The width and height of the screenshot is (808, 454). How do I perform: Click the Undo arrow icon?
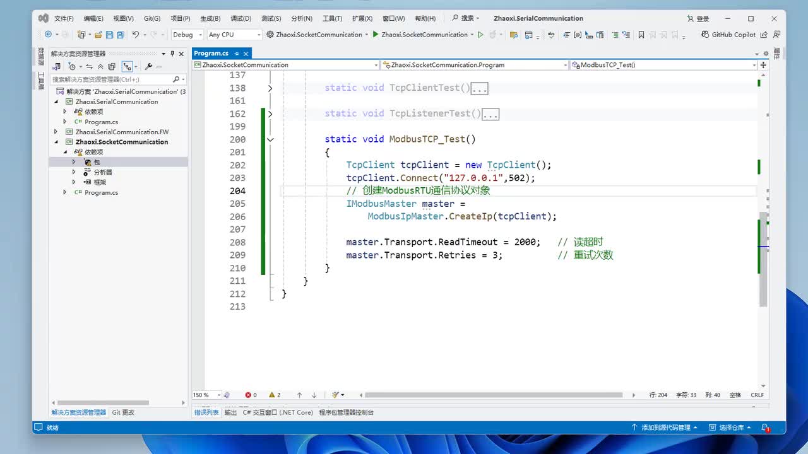pyautogui.click(x=135, y=35)
